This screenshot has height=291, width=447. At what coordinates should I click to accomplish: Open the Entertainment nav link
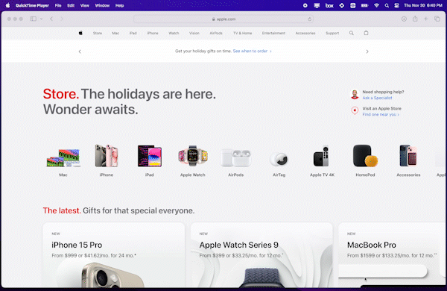273,33
